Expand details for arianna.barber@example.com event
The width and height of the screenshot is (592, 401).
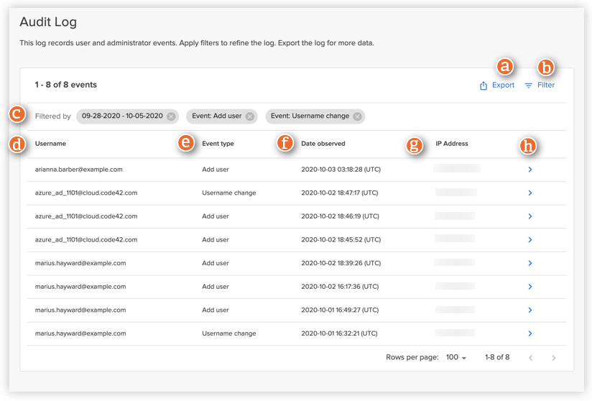pyautogui.click(x=530, y=170)
